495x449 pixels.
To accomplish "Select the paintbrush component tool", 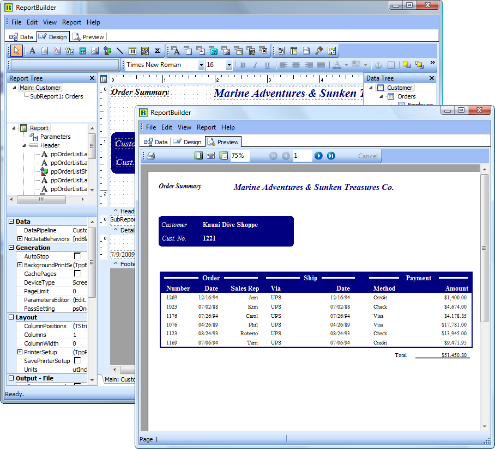I will [x=319, y=51].
